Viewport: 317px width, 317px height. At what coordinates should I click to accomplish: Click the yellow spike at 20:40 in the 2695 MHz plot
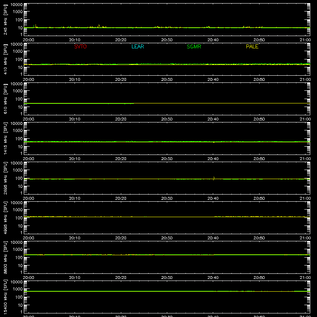[214, 178]
